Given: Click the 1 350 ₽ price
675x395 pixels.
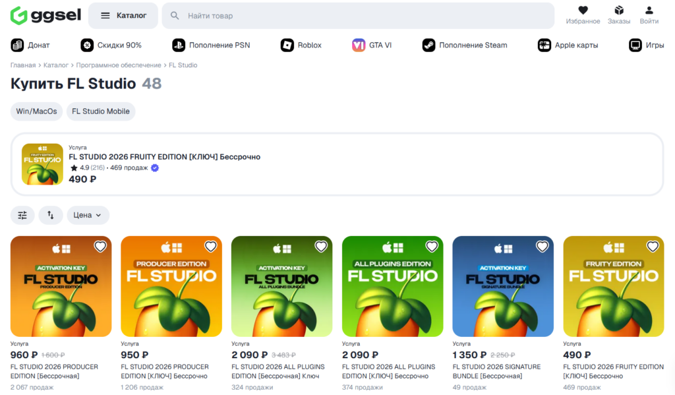Looking at the screenshot, I should [469, 355].
